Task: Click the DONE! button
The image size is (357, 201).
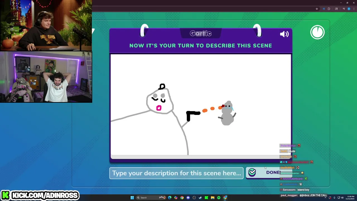Action: 269,173
